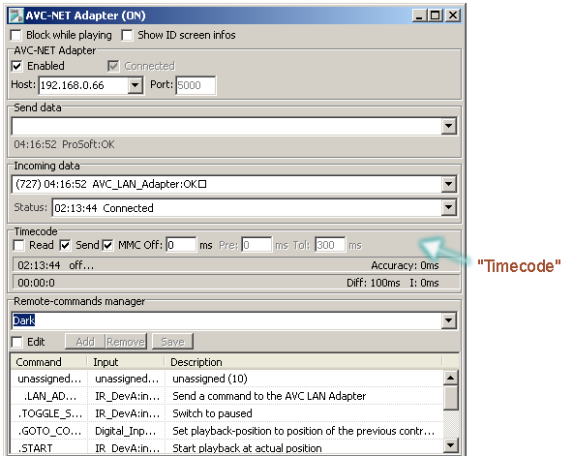Click the Description column header
This screenshot has height=456, width=573.
pyautogui.click(x=303, y=362)
